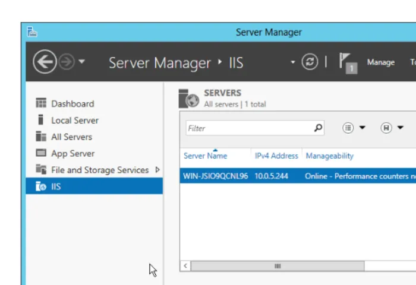The image size is (416, 285).
Task: Click the horizontal scrollbar thumb
Action: pyautogui.click(x=278, y=266)
